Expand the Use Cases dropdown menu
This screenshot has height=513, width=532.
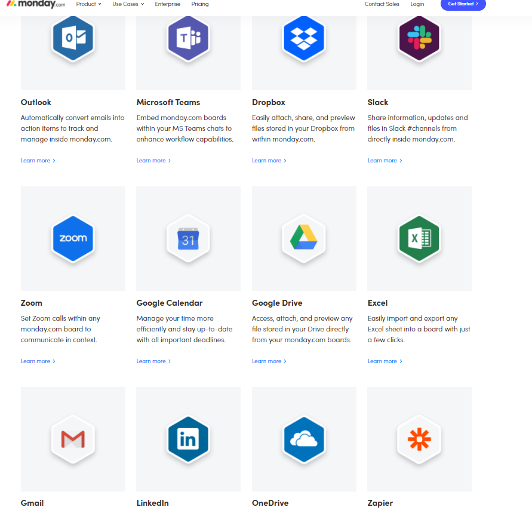(128, 4)
